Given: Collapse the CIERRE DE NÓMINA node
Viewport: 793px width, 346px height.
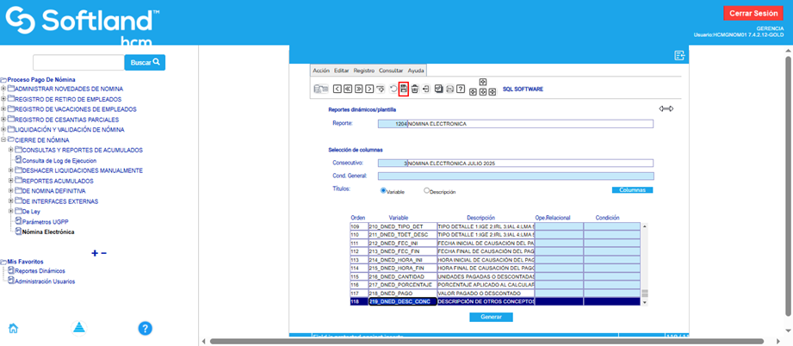Looking at the screenshot, I should 3,139.
